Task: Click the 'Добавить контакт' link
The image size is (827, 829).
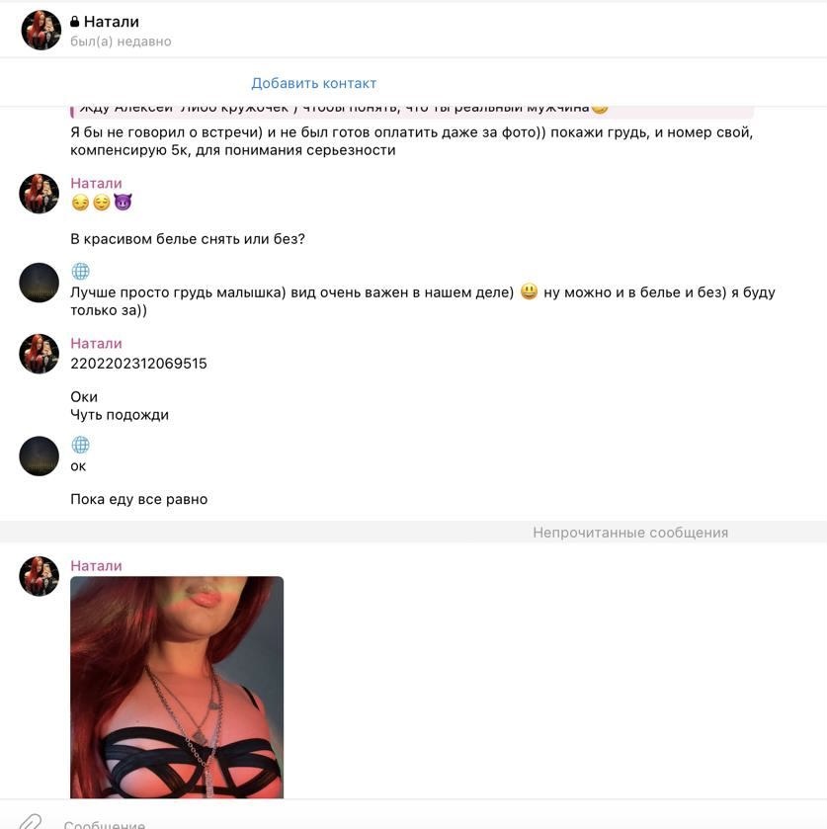Action: pos(313,83)
